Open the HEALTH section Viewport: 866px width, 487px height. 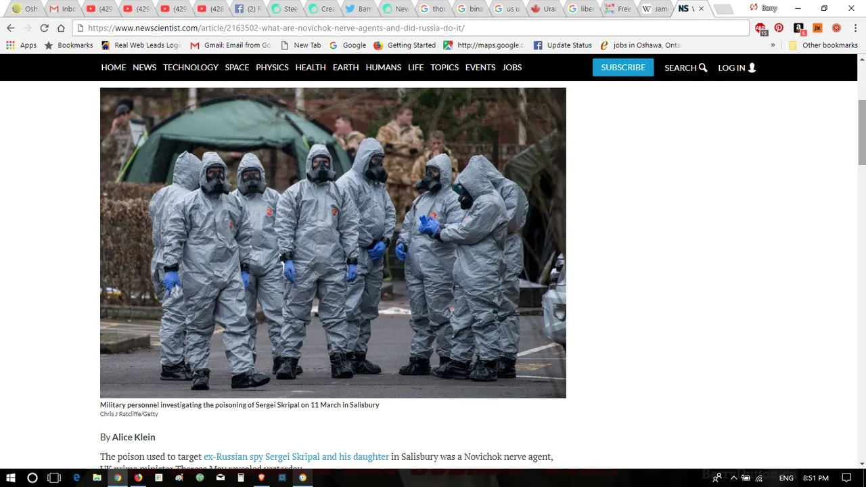(311, 68)
